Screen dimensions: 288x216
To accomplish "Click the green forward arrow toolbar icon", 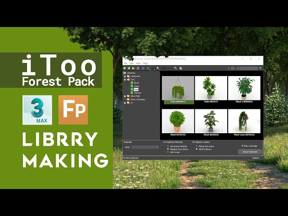I will (x=129, y=68).
